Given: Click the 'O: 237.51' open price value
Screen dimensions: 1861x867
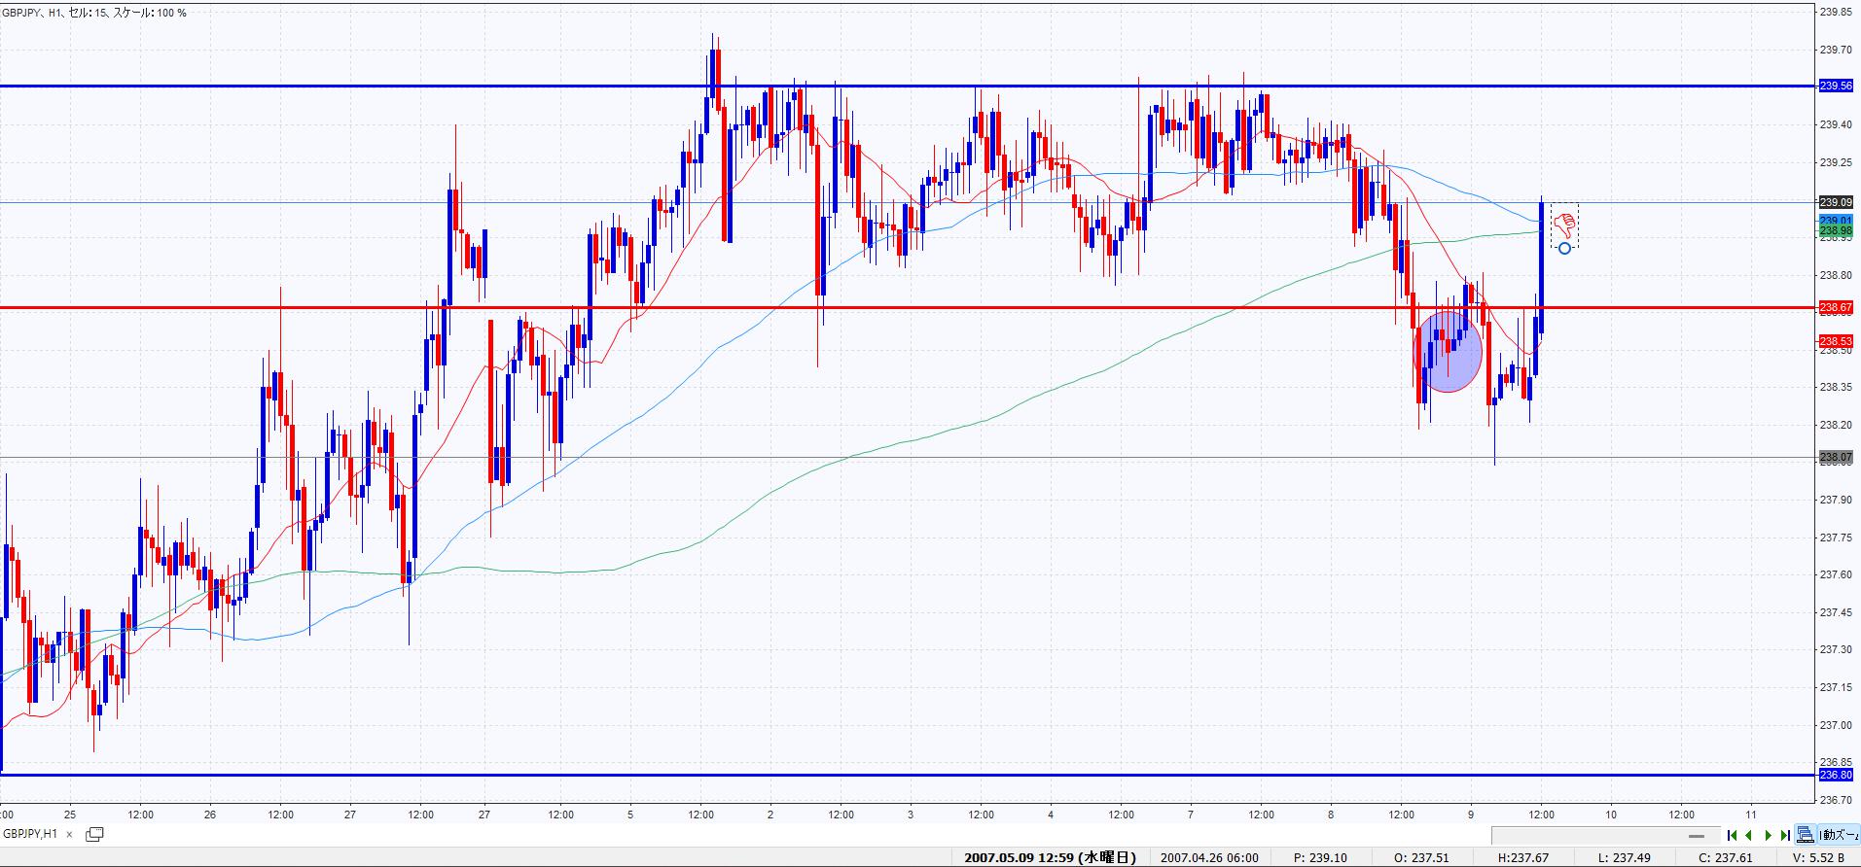Looking at the screenshot, I should 1422,858.
